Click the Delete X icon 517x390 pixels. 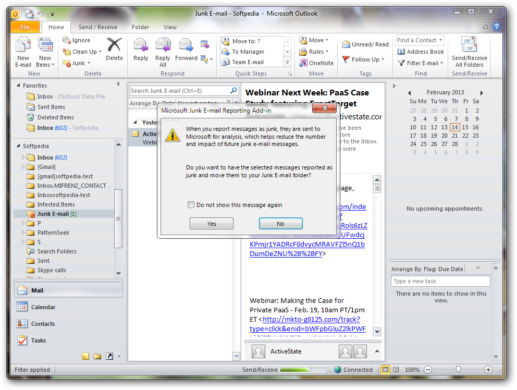[x=114, y=44]
